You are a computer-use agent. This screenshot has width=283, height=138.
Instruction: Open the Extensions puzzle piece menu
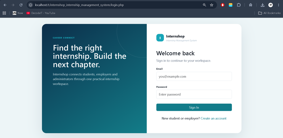[x=239, y=5]
